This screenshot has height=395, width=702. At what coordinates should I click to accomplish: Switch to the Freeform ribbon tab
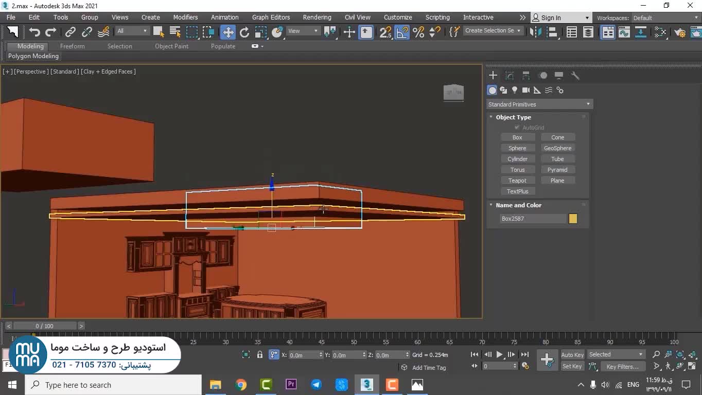point(72,46)
